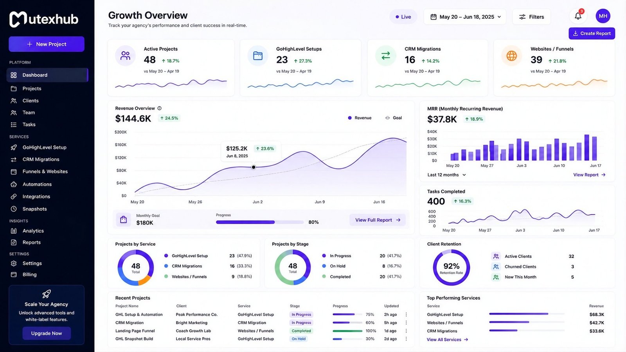Image resolution: width=626 pixels, height=352 pixels.
Task: Open the View All Services link
Action: coord(447,339)
